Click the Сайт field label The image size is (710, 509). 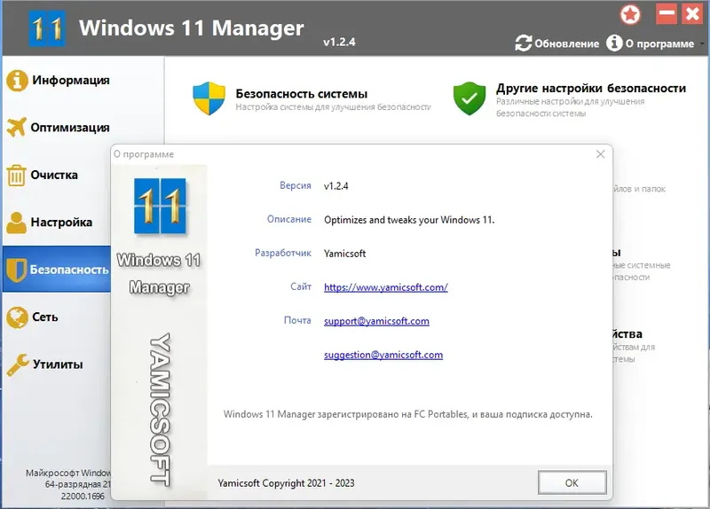tap(301, 286)
